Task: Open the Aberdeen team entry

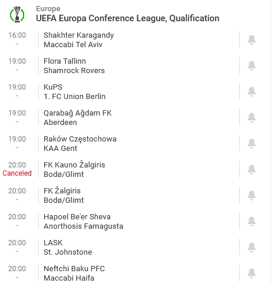Action: pos(60,123)
